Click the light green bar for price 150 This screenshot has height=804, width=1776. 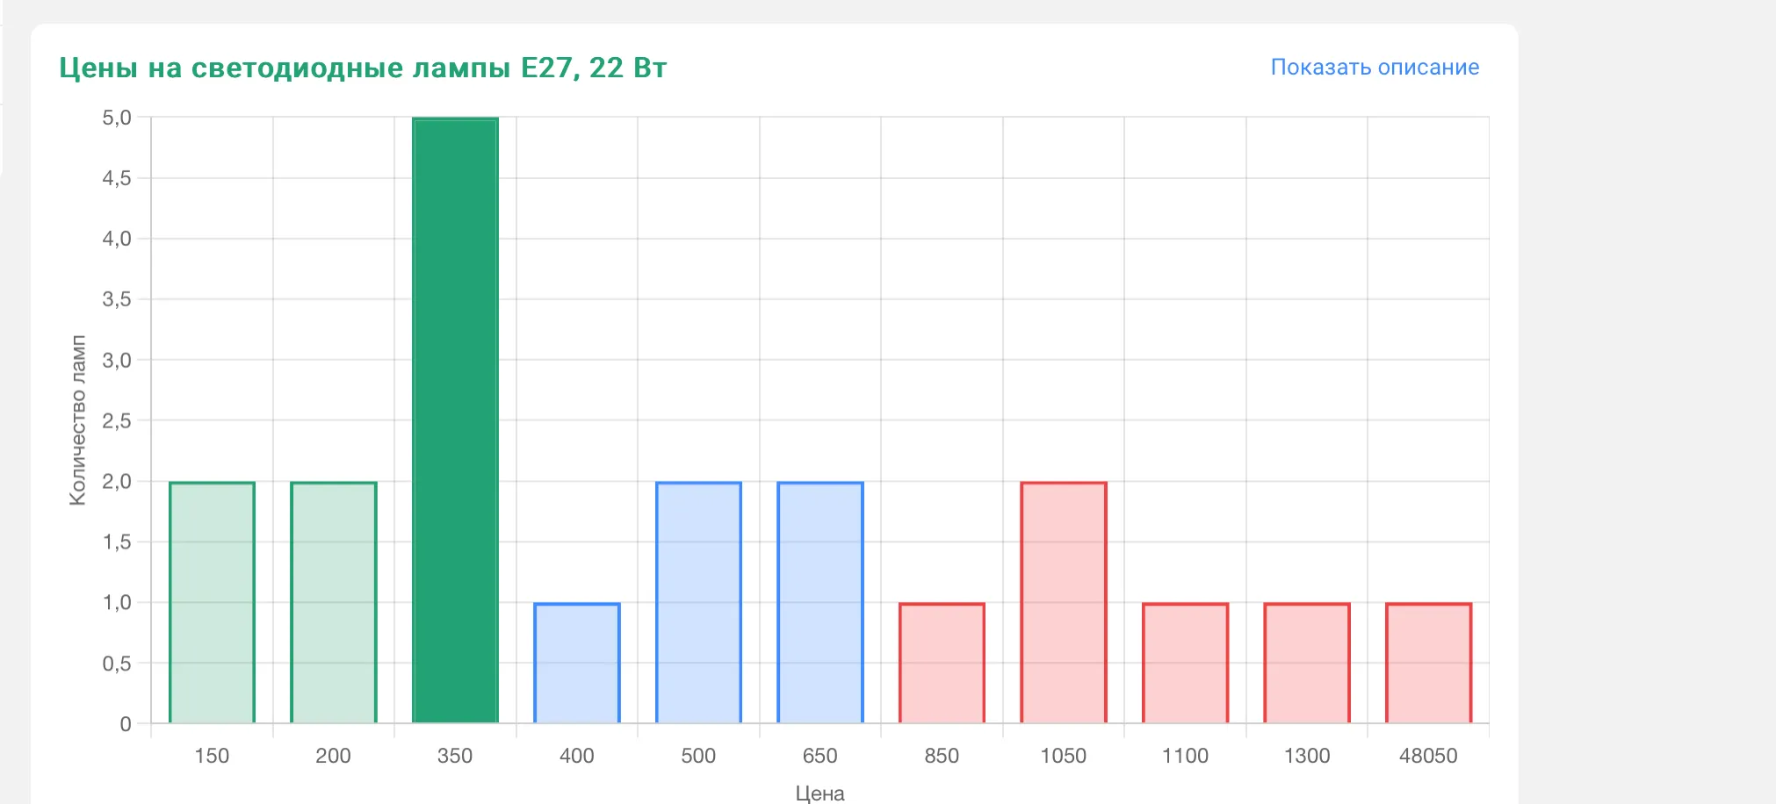[212, 602]
